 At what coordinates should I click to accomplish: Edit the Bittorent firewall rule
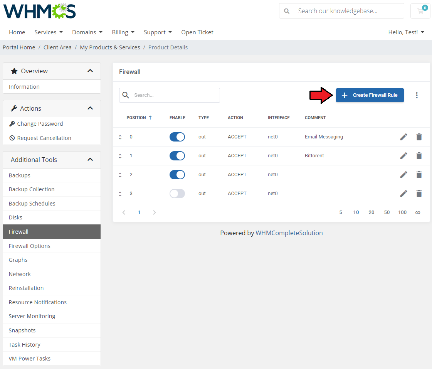[403, 156]
